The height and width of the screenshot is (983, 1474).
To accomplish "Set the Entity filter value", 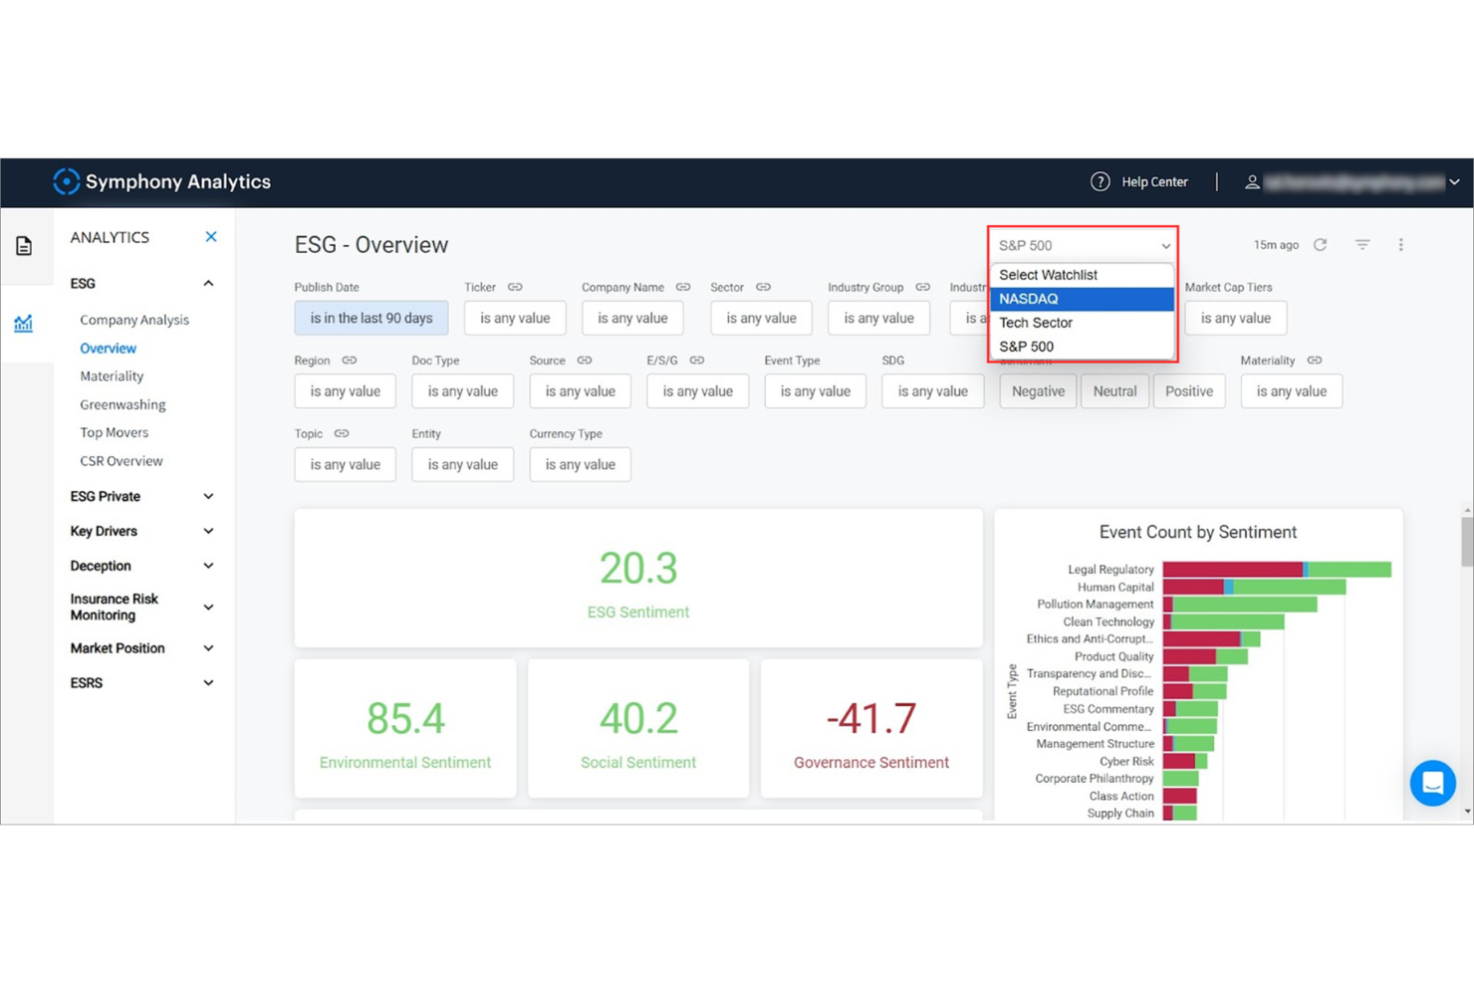I will coord(462,464).
